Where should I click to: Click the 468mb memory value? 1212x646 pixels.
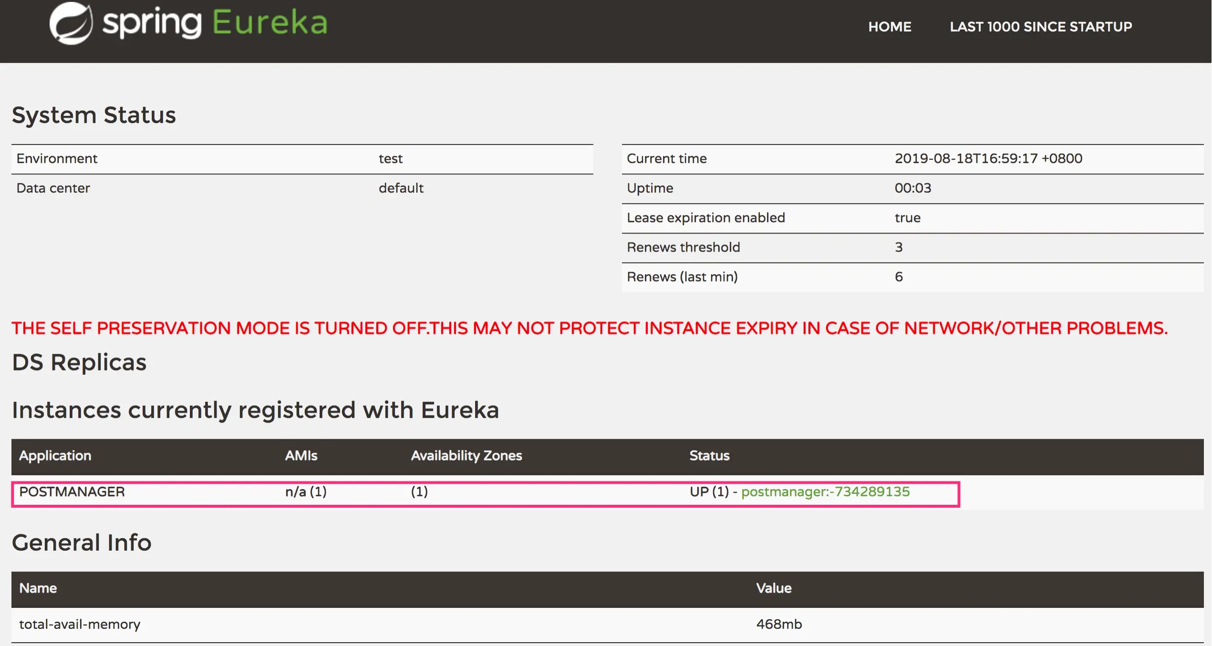tap(779, 624)
